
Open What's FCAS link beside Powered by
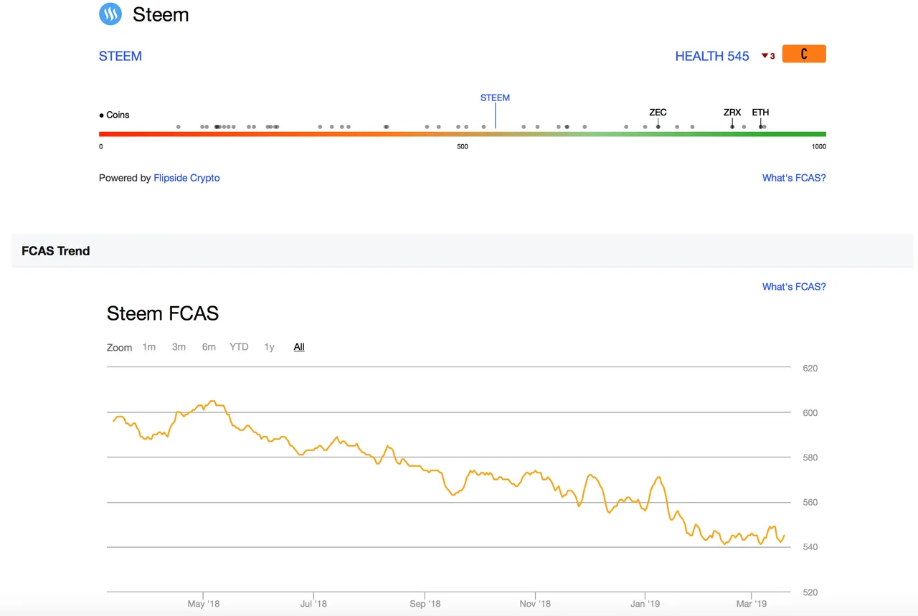(x=794, y=178)
